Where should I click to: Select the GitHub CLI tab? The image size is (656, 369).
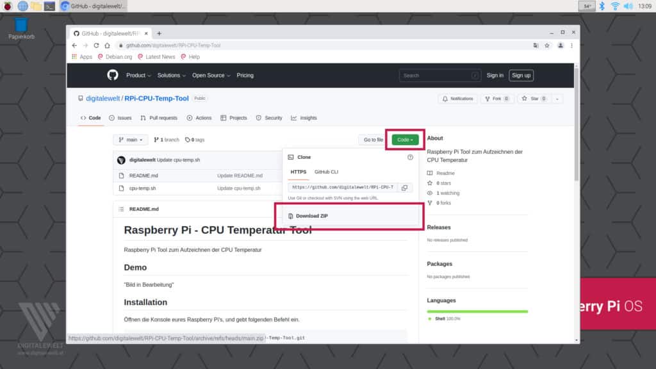326,172
